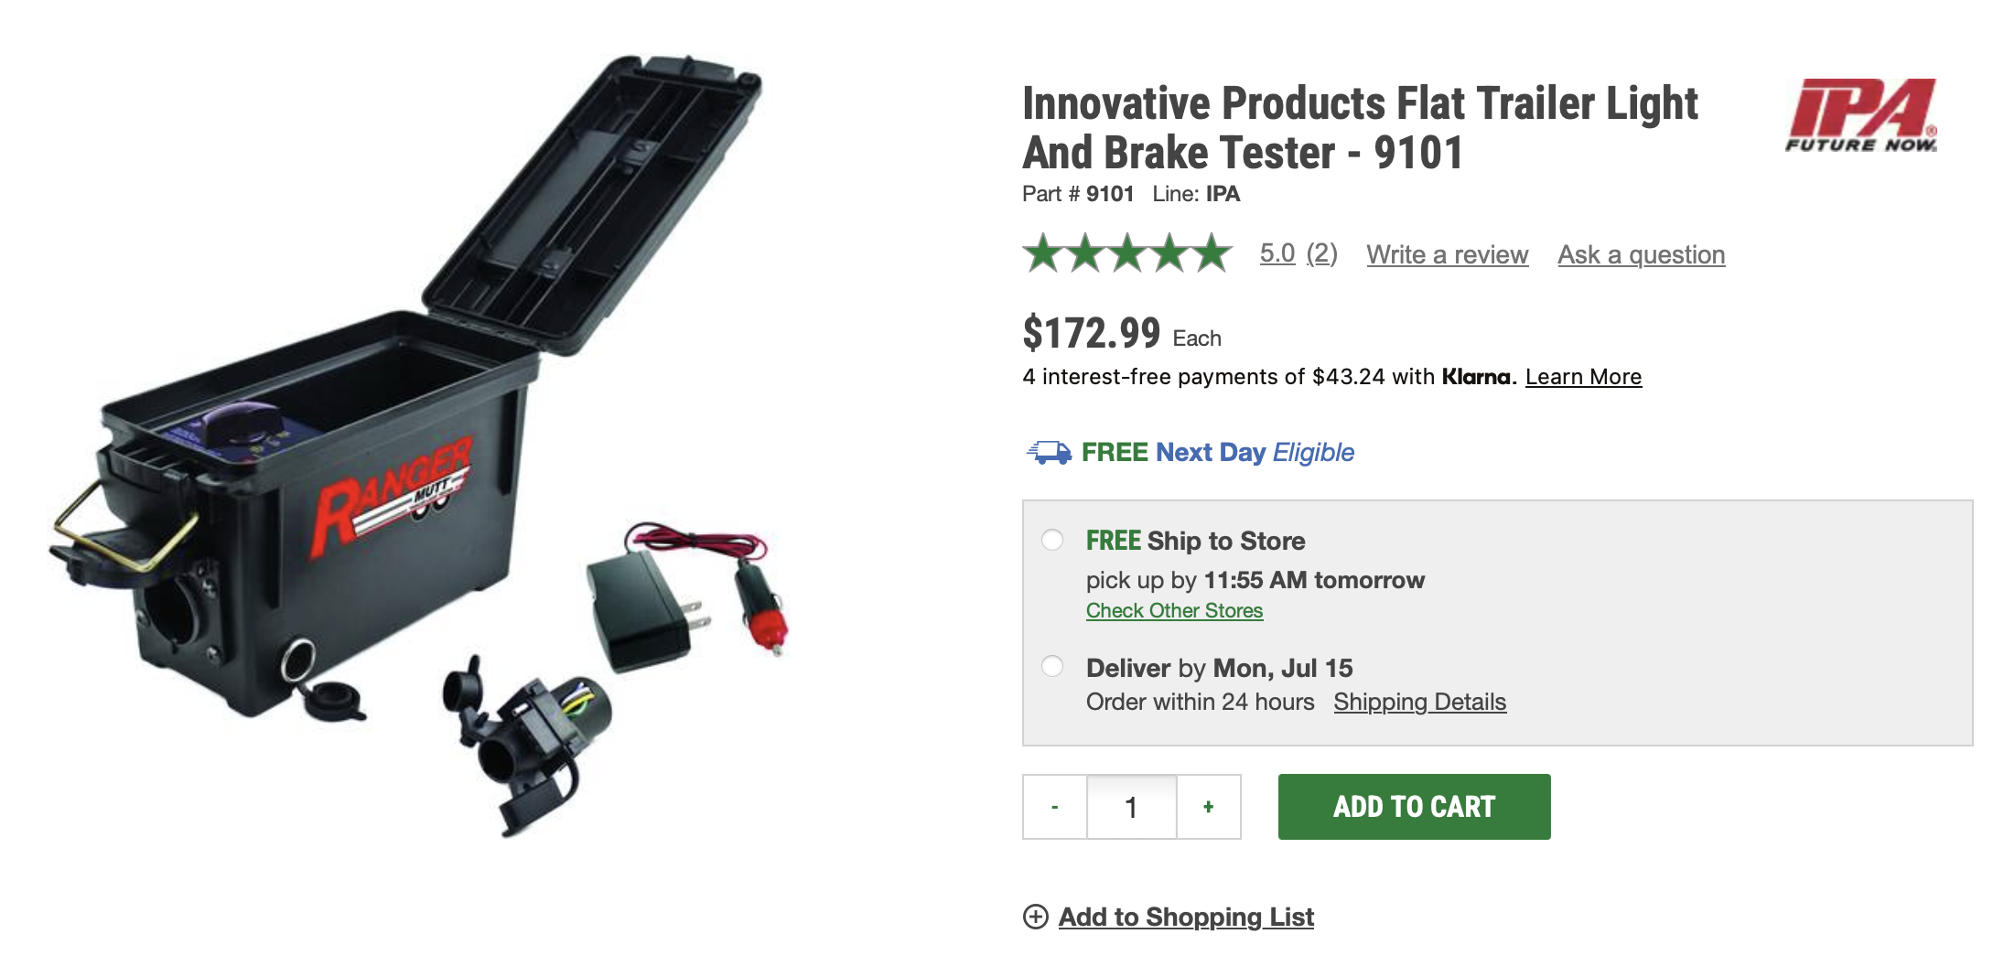Viewport: 2004px width, 977px height.
Task: Select the FREE Ship to Store option
Action: (1052, 540)
